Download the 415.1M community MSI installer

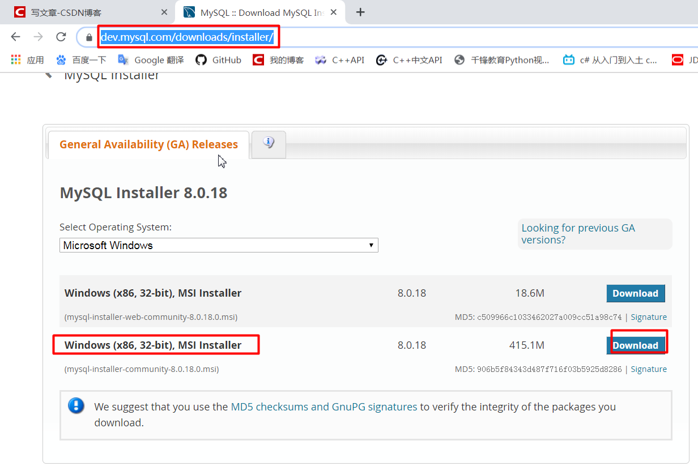click(635, 345)
